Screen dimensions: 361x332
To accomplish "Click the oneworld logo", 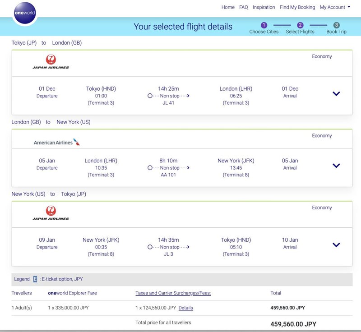I will pos(25,13).
